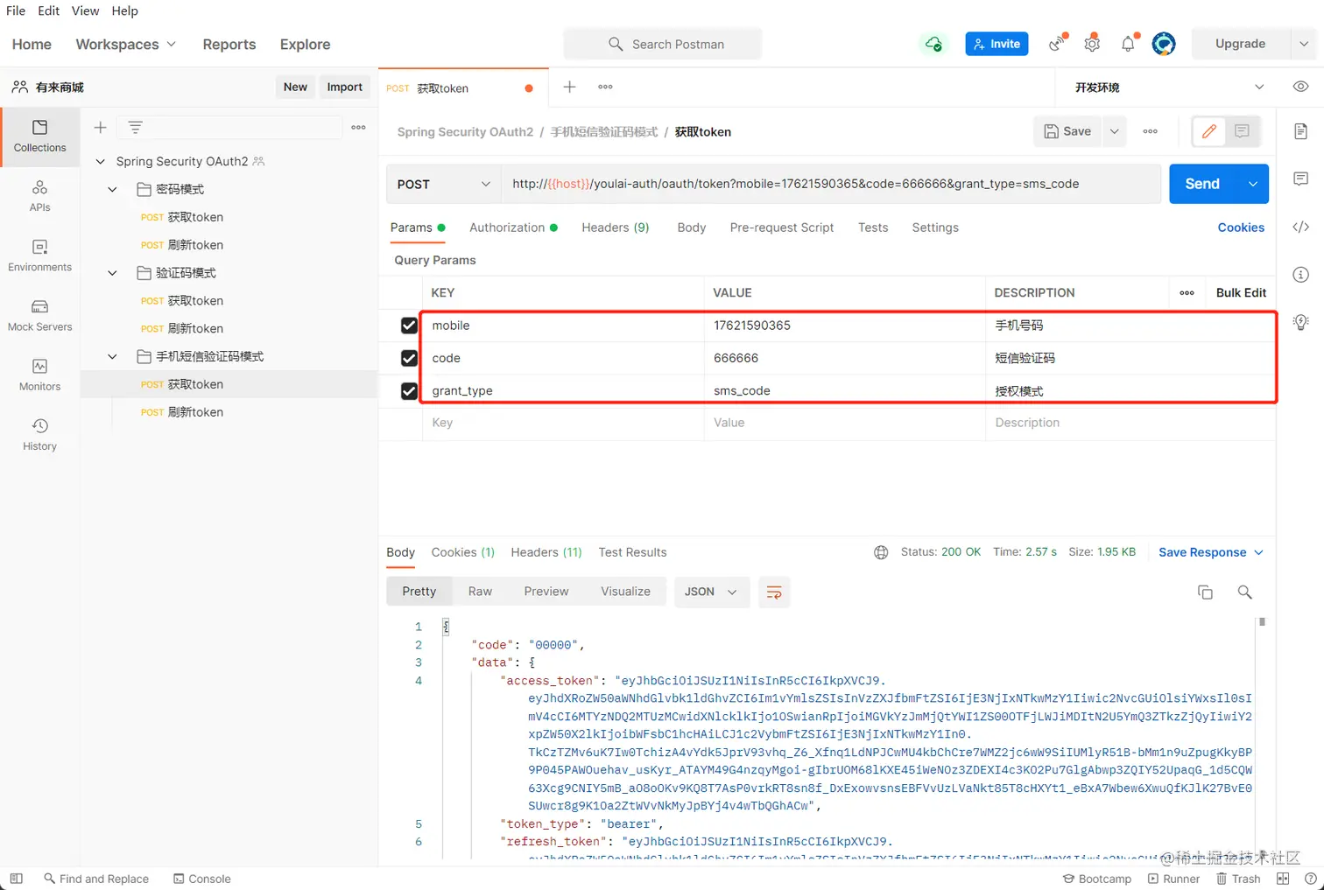Collapse the Spring Security OAuth2 collection
This screenshot has width=1324, height=890.
[100, 161]
